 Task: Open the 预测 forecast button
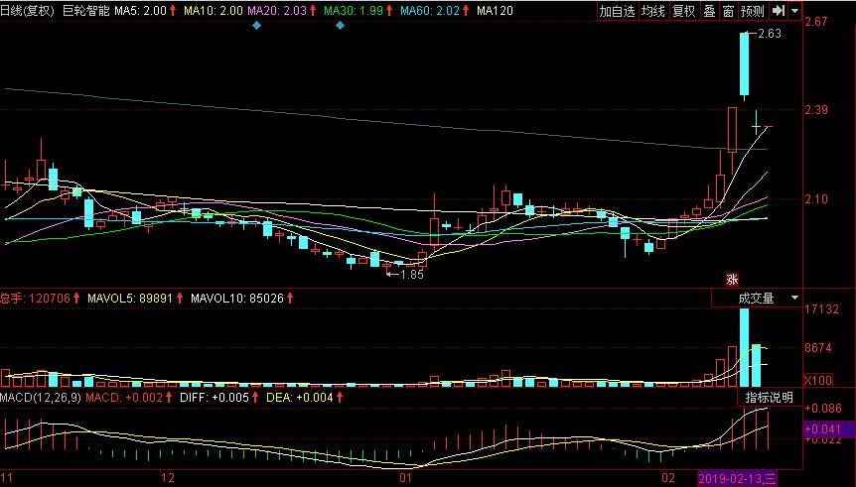click(753, 11)
